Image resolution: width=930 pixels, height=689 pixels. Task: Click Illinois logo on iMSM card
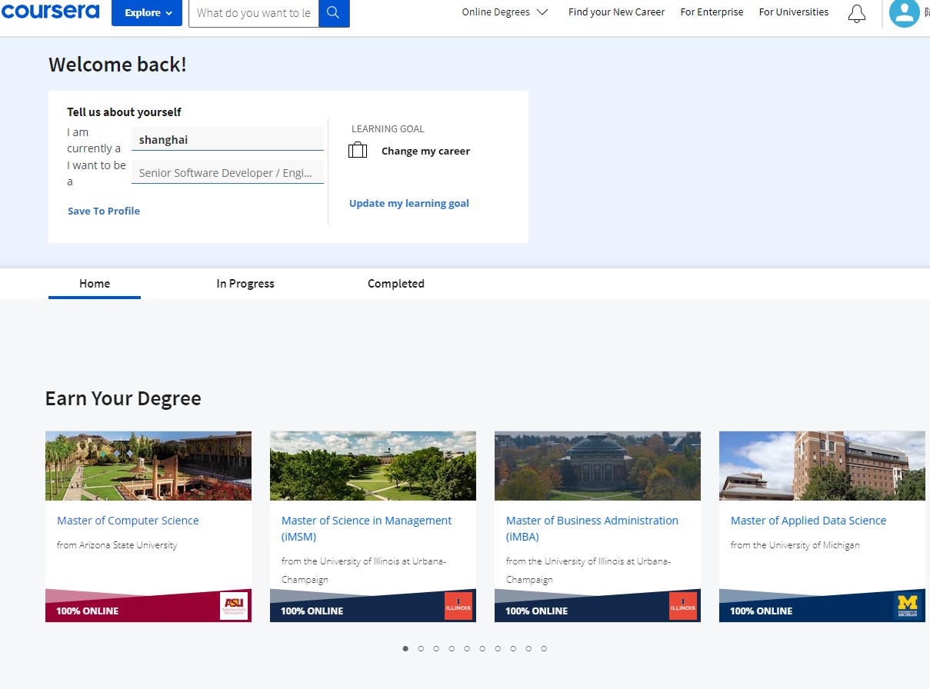[x=458, y=605]
